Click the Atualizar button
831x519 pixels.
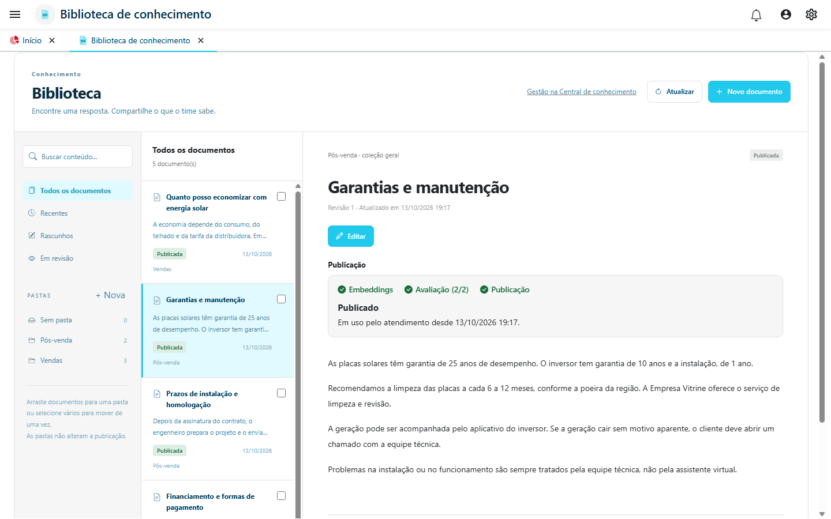coord(675,92)
